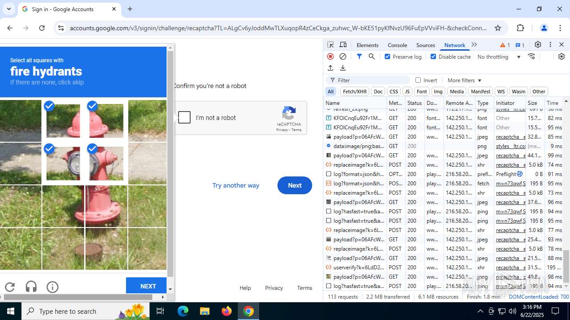Screen dimensions: 570x320
Task: Open network search magnifier
Action: point(372,56)
